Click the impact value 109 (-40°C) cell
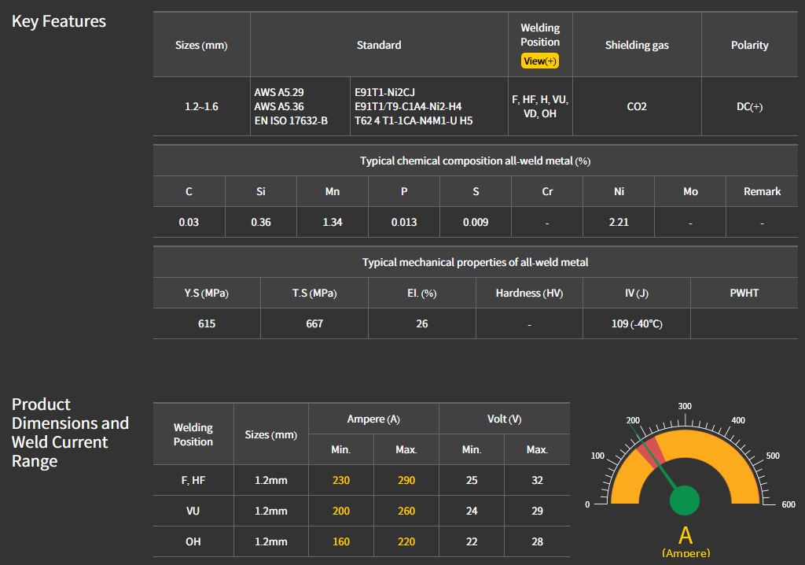The width and height of the screenshot is (805, 565). pyautogui.click(x=636, y=323)
